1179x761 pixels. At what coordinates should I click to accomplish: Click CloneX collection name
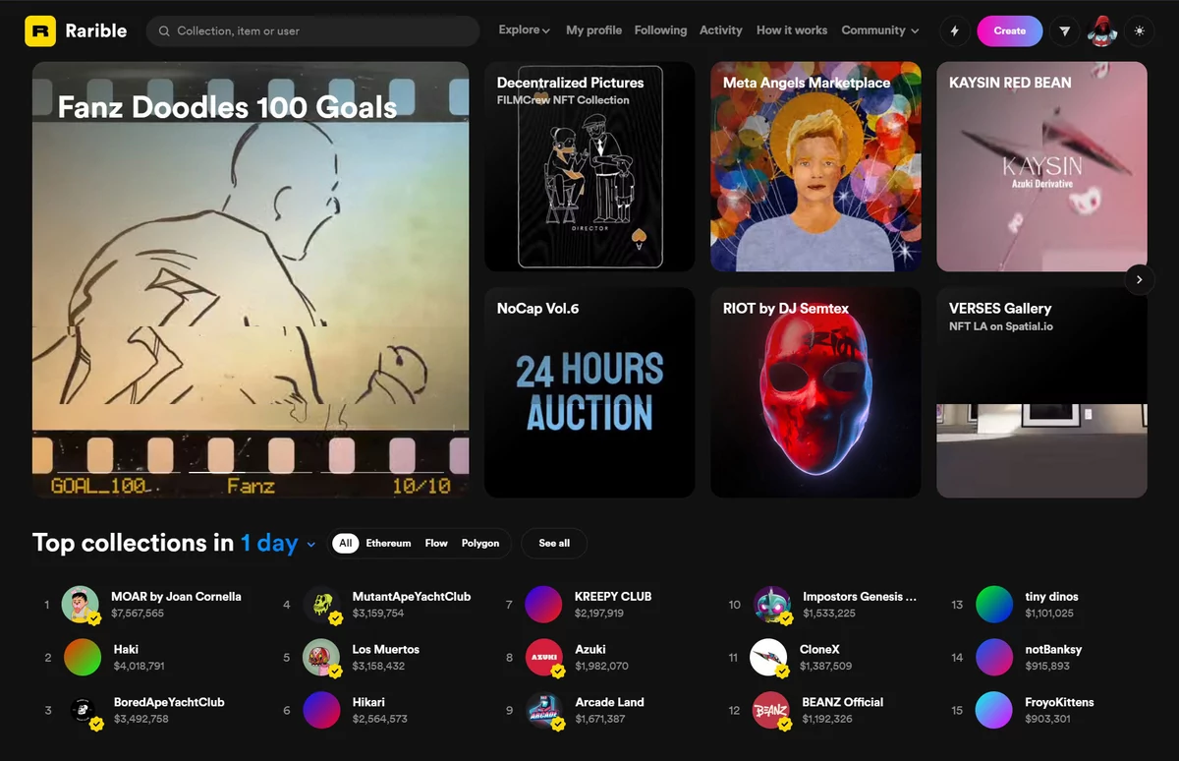pos(819,650)
